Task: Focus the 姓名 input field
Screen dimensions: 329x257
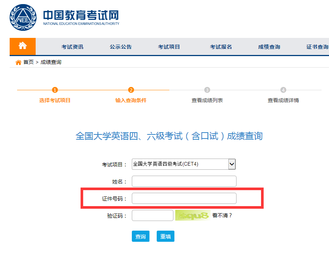Action: pos(184,181)
